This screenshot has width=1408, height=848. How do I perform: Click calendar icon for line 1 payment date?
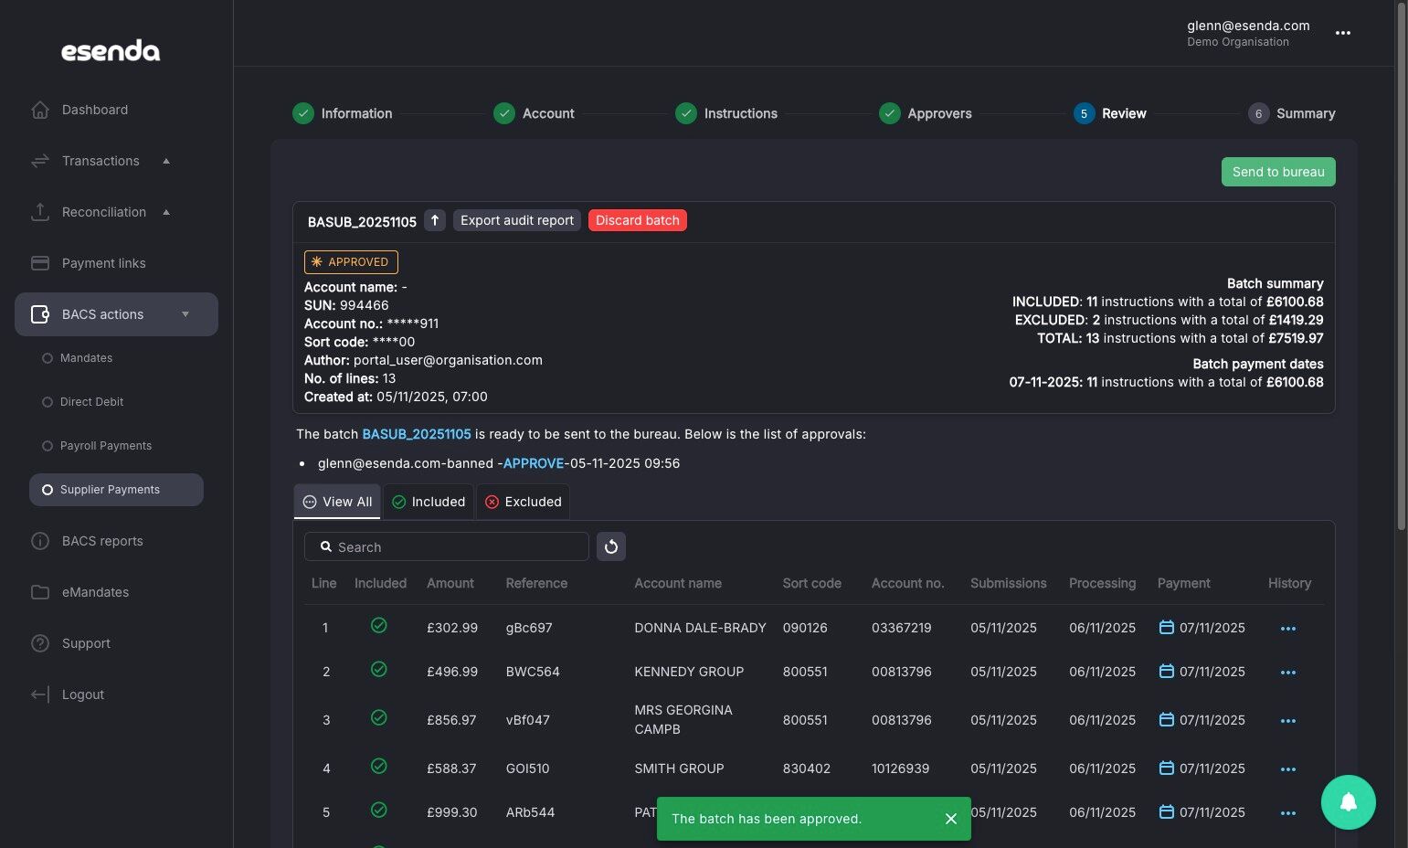1166,627
